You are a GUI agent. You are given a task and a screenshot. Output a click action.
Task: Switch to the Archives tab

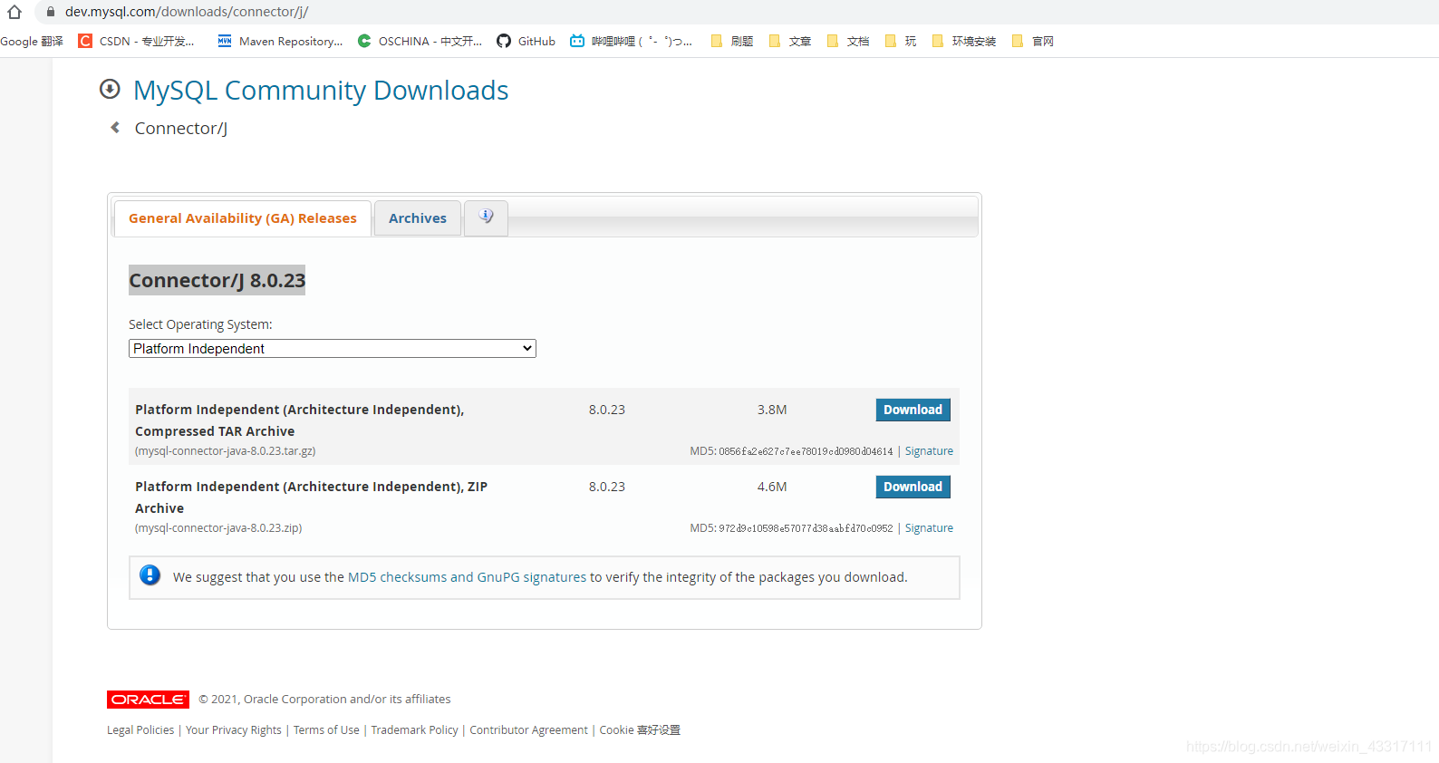[x=418, y=218]
